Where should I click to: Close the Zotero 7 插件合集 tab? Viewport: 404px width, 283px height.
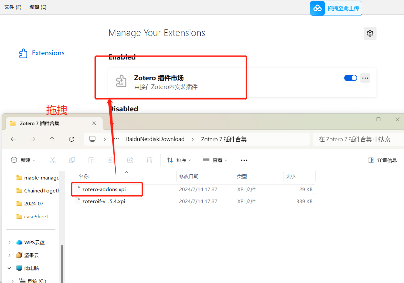click(94, 123)
